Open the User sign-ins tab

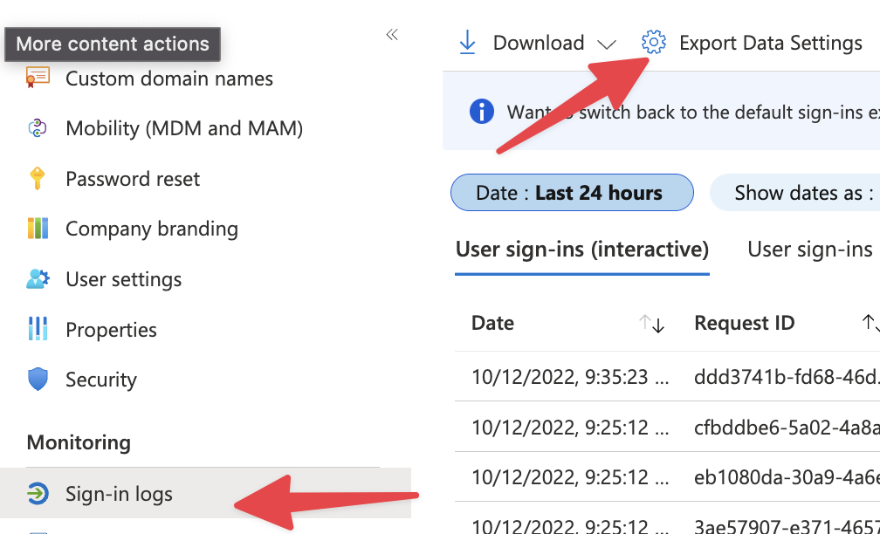(x=809, y=249)
